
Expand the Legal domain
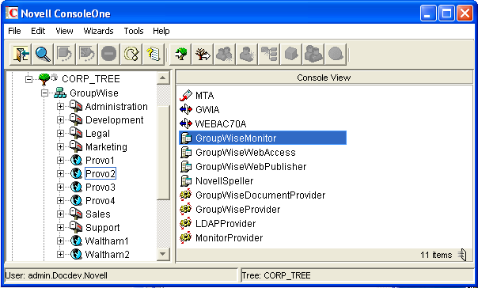(x=60, y=133)
